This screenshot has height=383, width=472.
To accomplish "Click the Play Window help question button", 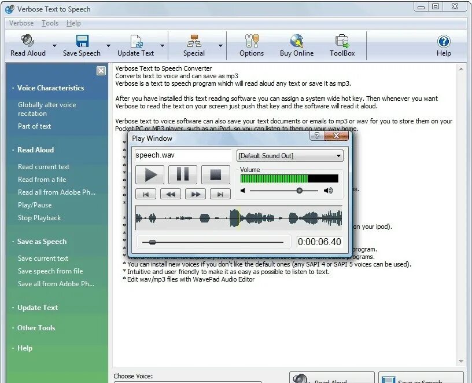I will click(x=316, y=136).
